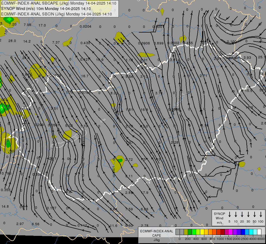Click the 2.28 value on the map
The height and width of the screenshot is (244, 266).
pos(174,143)
